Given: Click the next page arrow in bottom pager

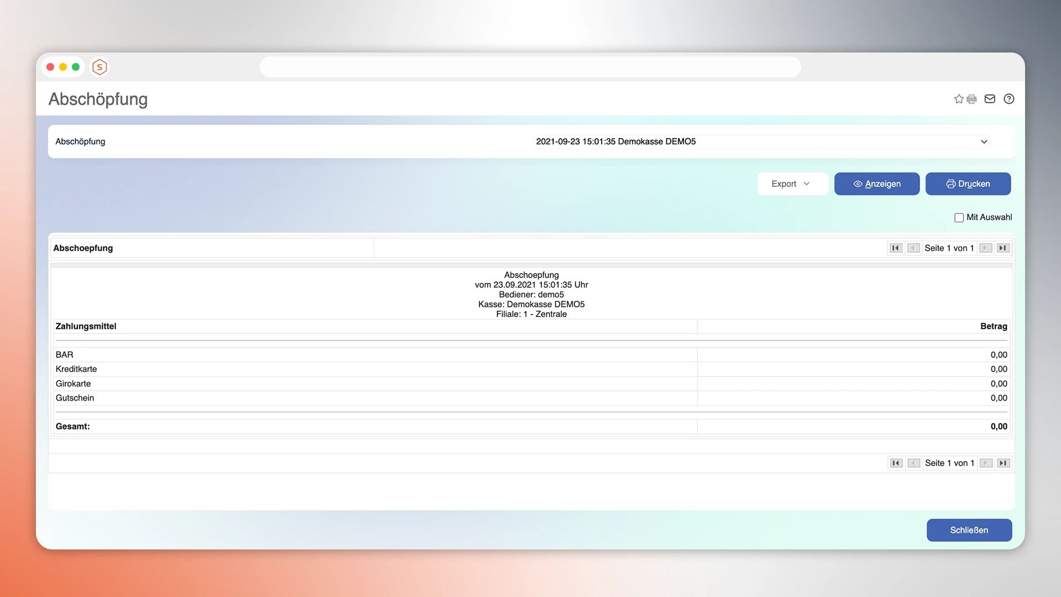Looking at the screenshot, I should pos(985,463).
